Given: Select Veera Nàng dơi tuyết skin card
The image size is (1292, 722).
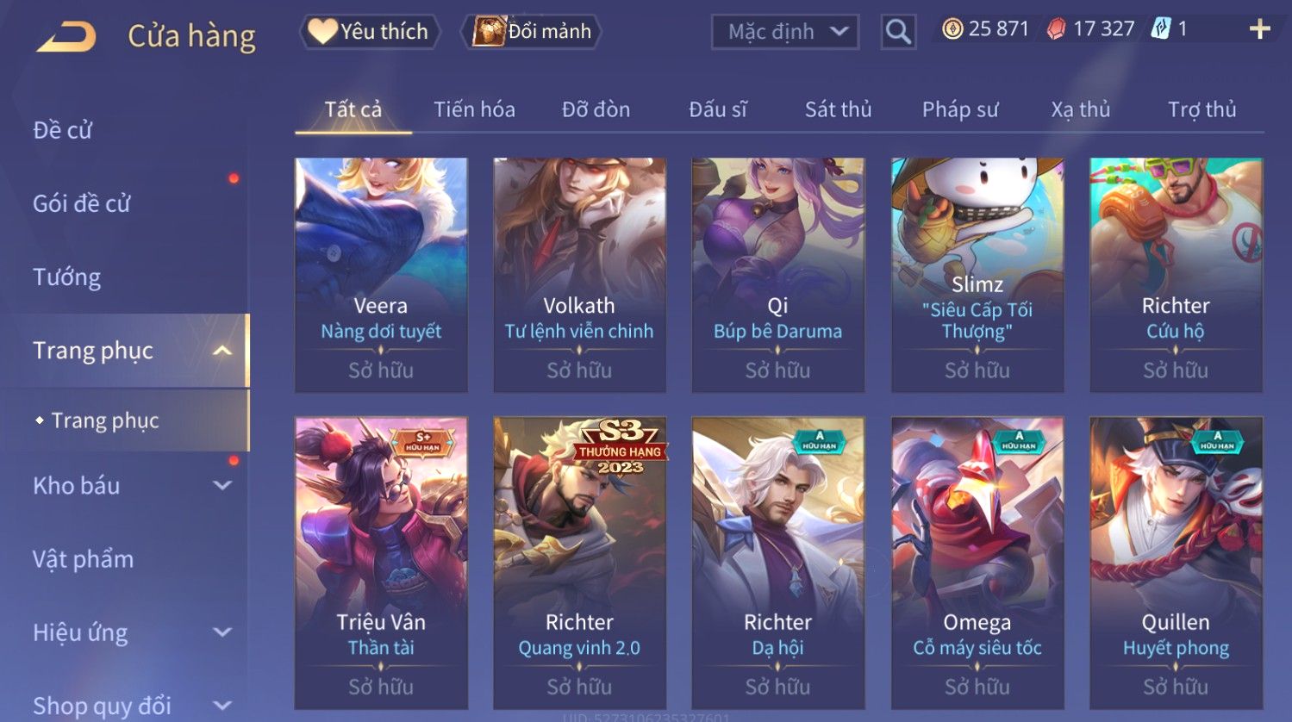Looking at the screenshot, I should (381, 275).
